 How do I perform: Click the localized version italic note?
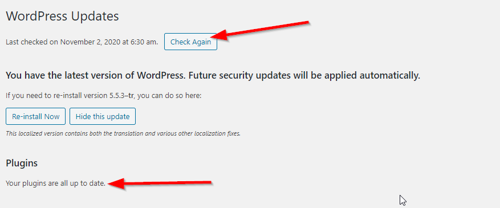[123, 133]
